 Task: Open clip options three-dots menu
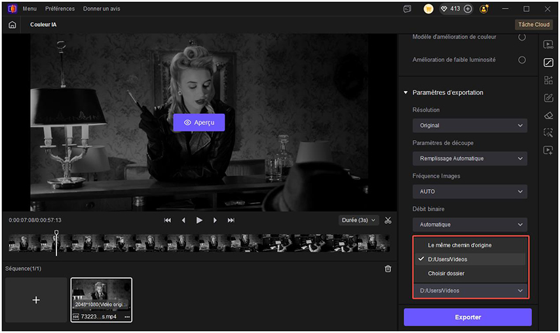(x=127, y=317)
